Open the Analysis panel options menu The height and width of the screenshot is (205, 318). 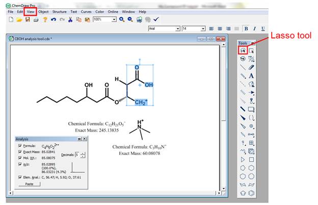click(79, 139)
